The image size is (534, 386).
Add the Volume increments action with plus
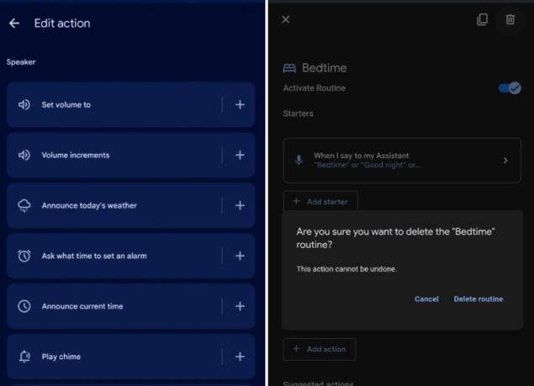point(240,155)
